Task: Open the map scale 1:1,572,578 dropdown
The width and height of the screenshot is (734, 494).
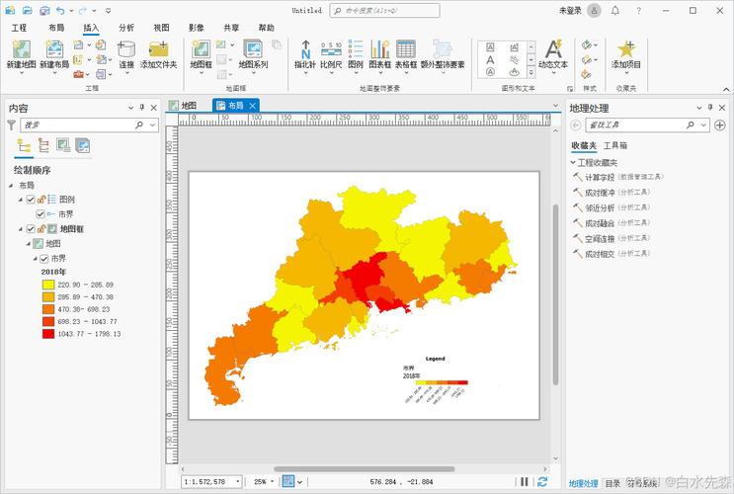Action: click(237, 482)
